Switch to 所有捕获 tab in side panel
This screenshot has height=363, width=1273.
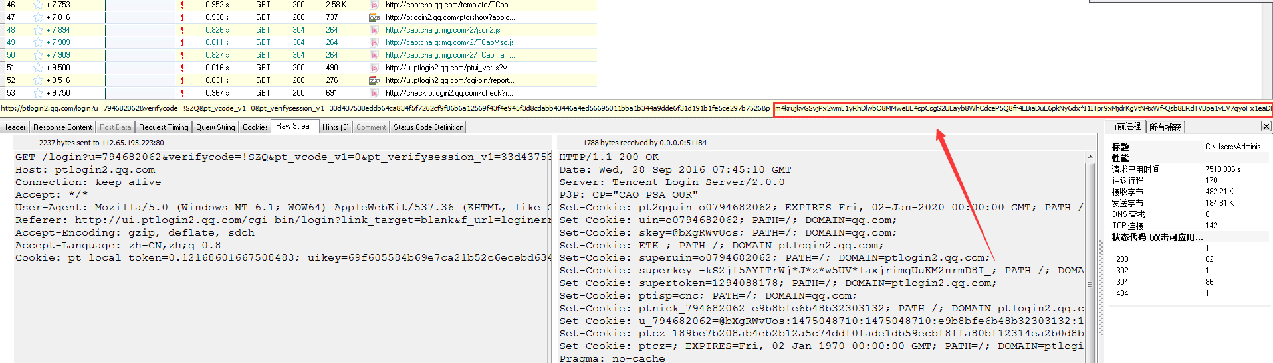point(1165,127)
